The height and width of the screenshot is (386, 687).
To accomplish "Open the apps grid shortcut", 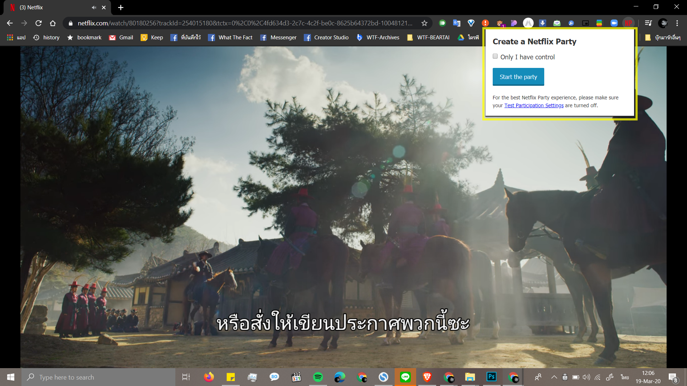I will 16,38.
